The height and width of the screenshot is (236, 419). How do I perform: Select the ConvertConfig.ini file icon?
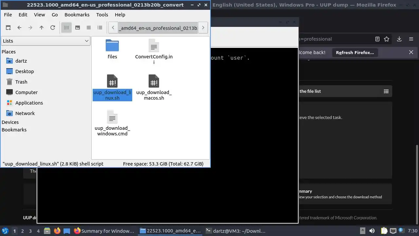point(154,46)
